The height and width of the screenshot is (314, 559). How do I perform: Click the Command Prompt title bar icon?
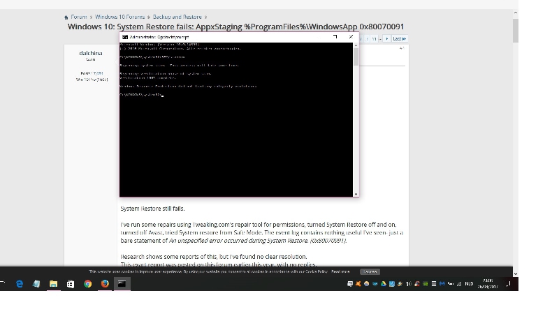click(125, 37)
